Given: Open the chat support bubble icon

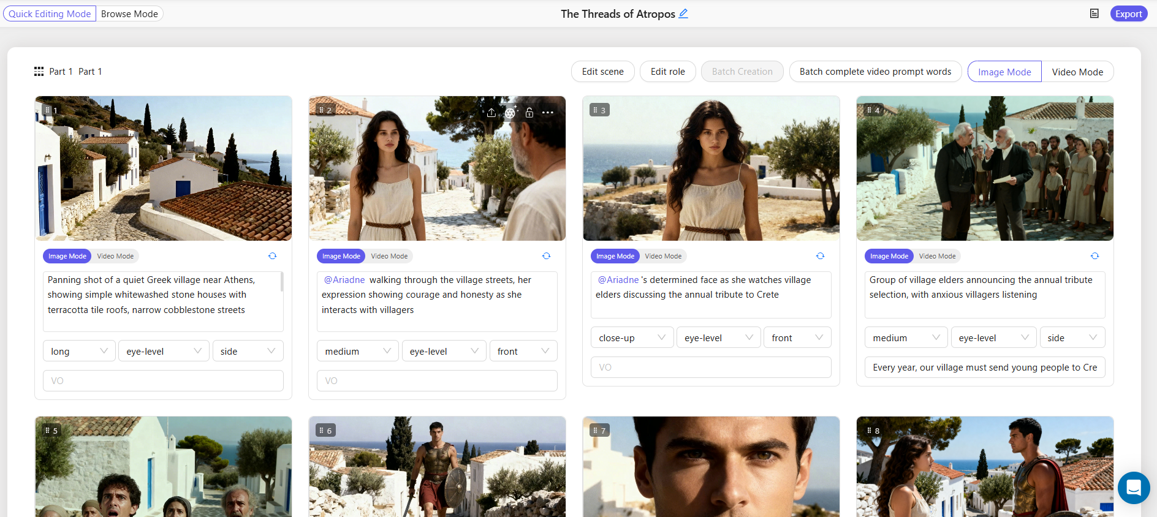Looking at the screenshot, I should point(1134,488).
